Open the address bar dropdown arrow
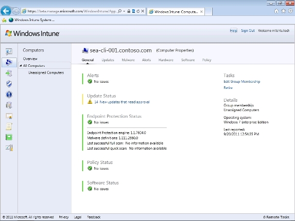Screen dimensions: 295x221 (124, 11)
